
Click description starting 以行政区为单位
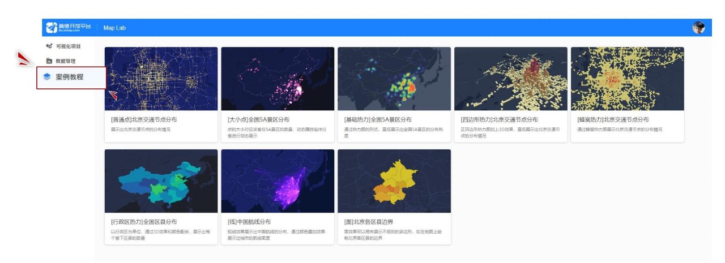pos(160,235)
